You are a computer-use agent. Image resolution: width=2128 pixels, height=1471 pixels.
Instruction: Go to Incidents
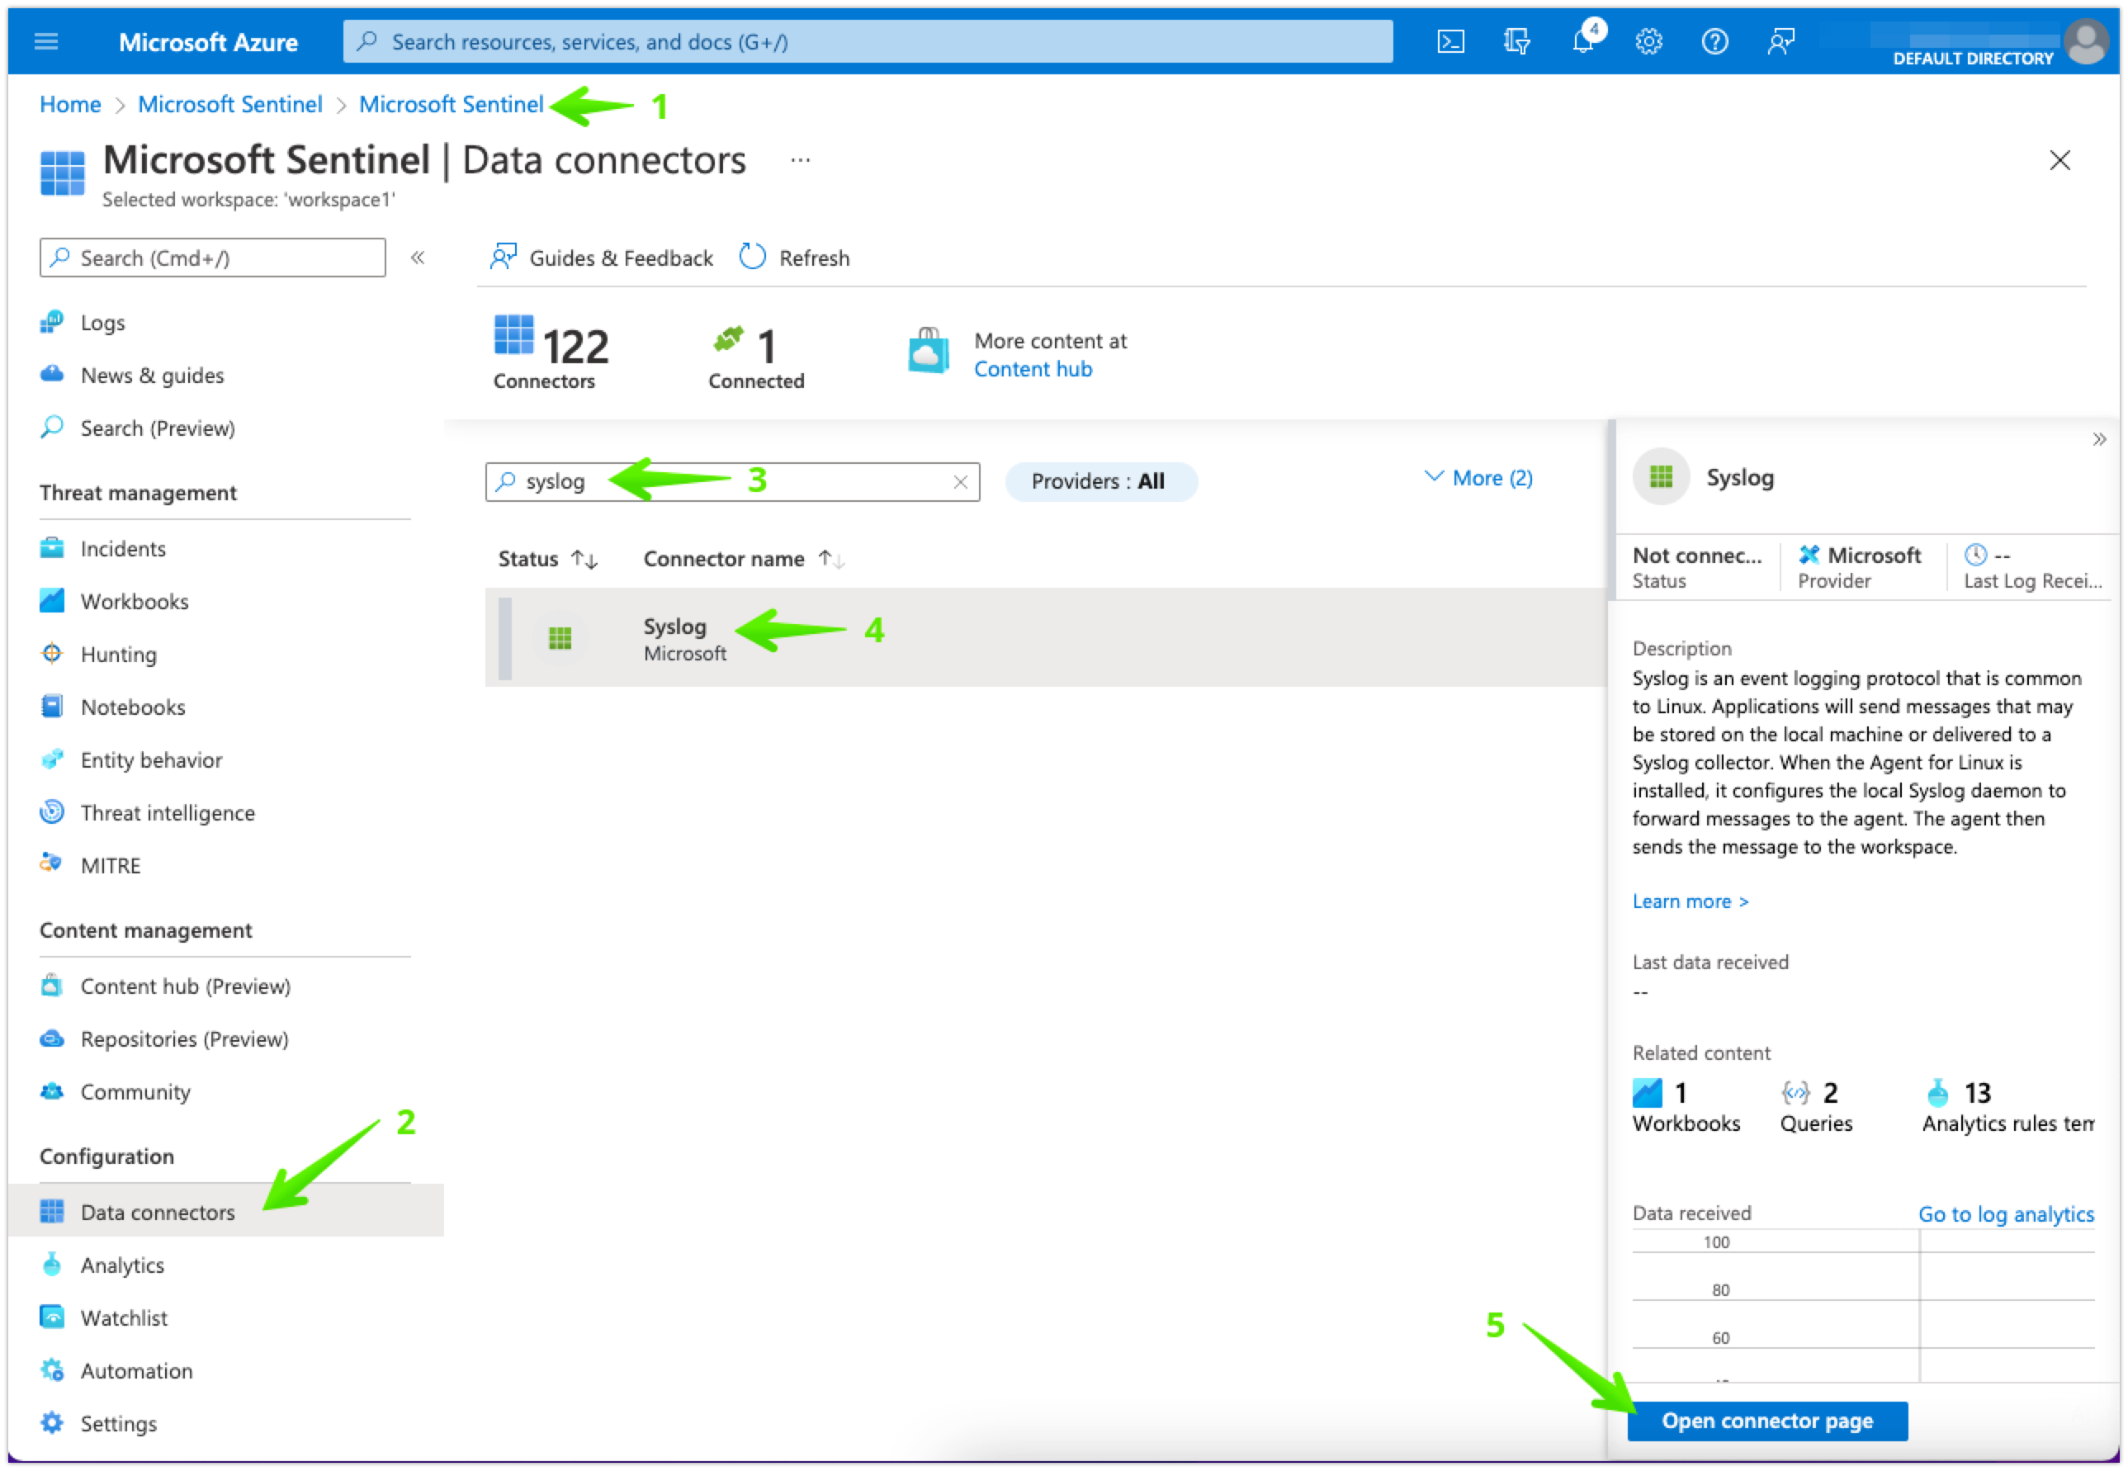122,548
